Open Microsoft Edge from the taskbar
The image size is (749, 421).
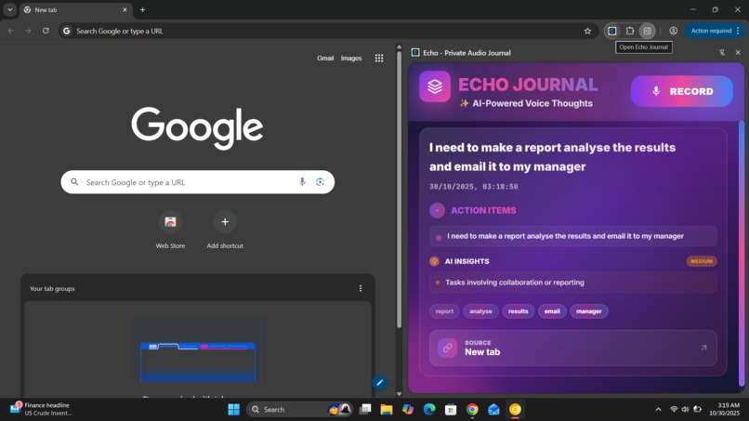tap(429, 410)
